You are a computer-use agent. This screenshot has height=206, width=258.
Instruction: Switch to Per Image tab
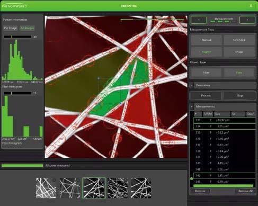coord(11,28)
